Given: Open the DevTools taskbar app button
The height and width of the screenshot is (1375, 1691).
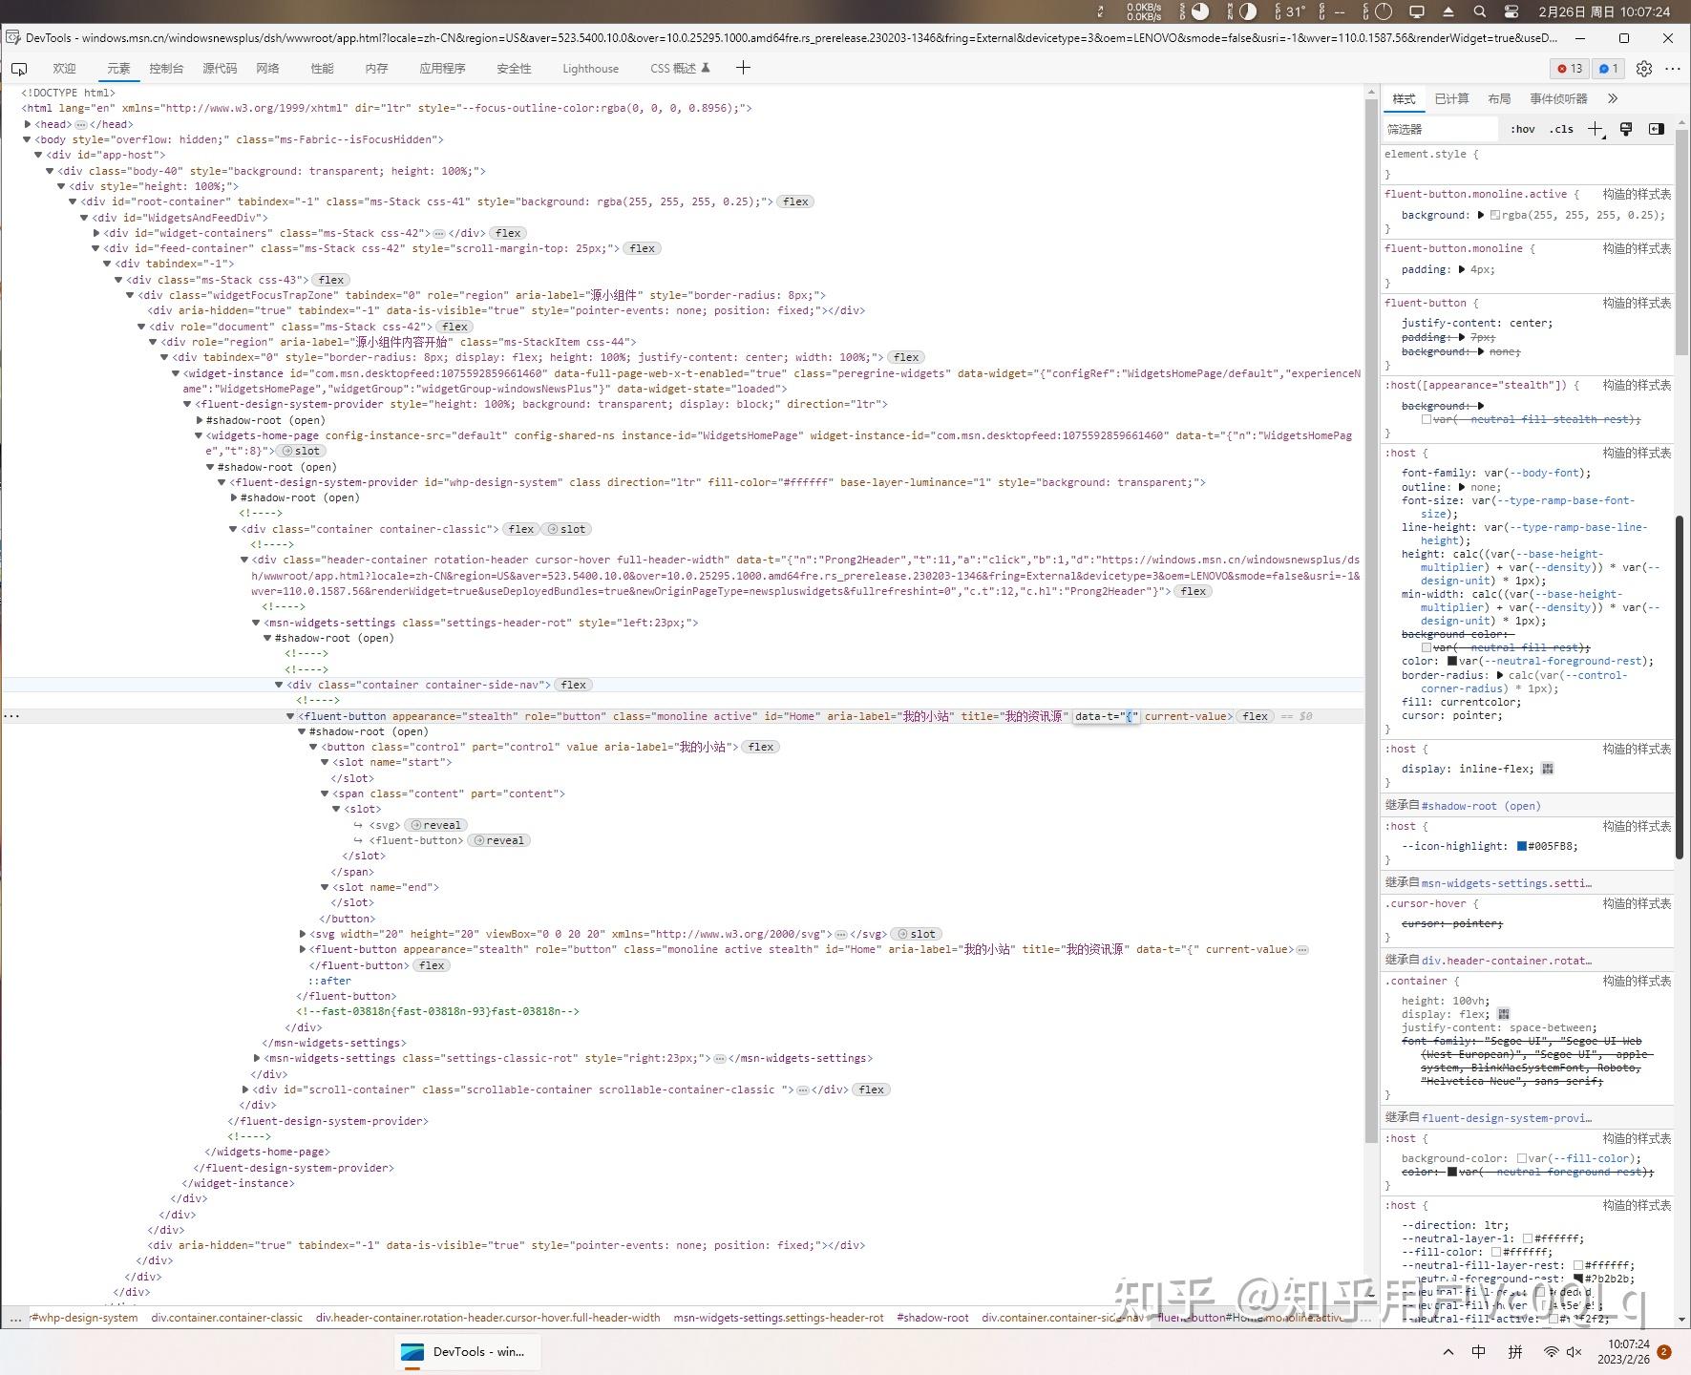Looking at the screenshot, I should tap(468, 1352).
